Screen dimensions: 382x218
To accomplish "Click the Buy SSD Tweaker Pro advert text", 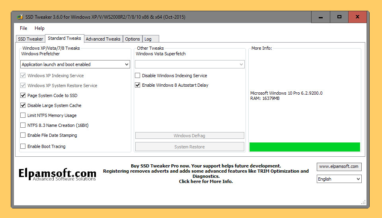I will (x=206, y=174).
